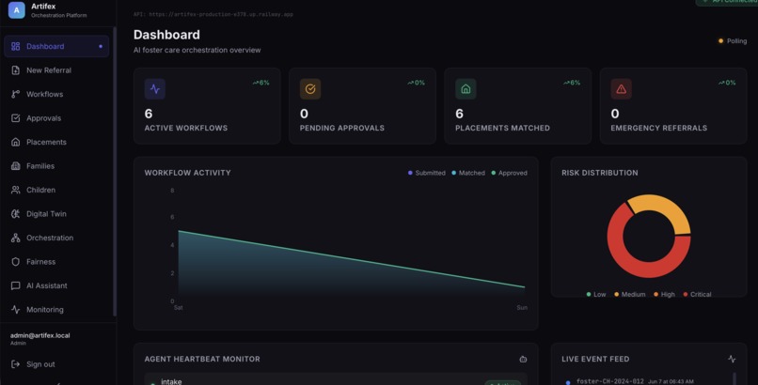Click the Artifex logo icon

click(x=16, y=9)
